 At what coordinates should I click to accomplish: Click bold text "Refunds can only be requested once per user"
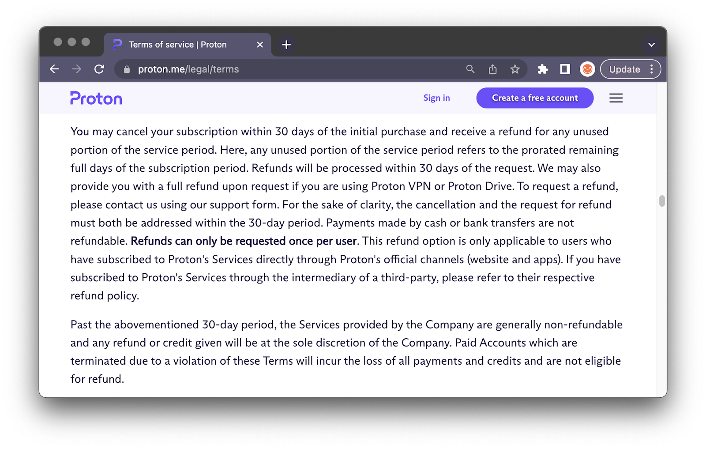pyautogui.click(x=244, y=241)
